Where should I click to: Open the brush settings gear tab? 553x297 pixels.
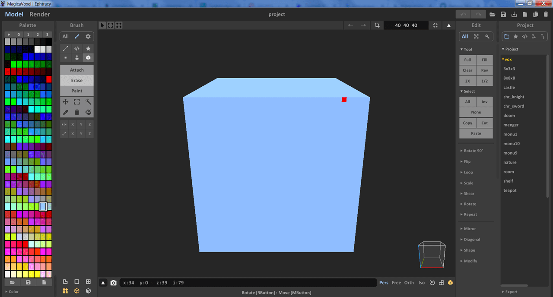click(88, 37)
